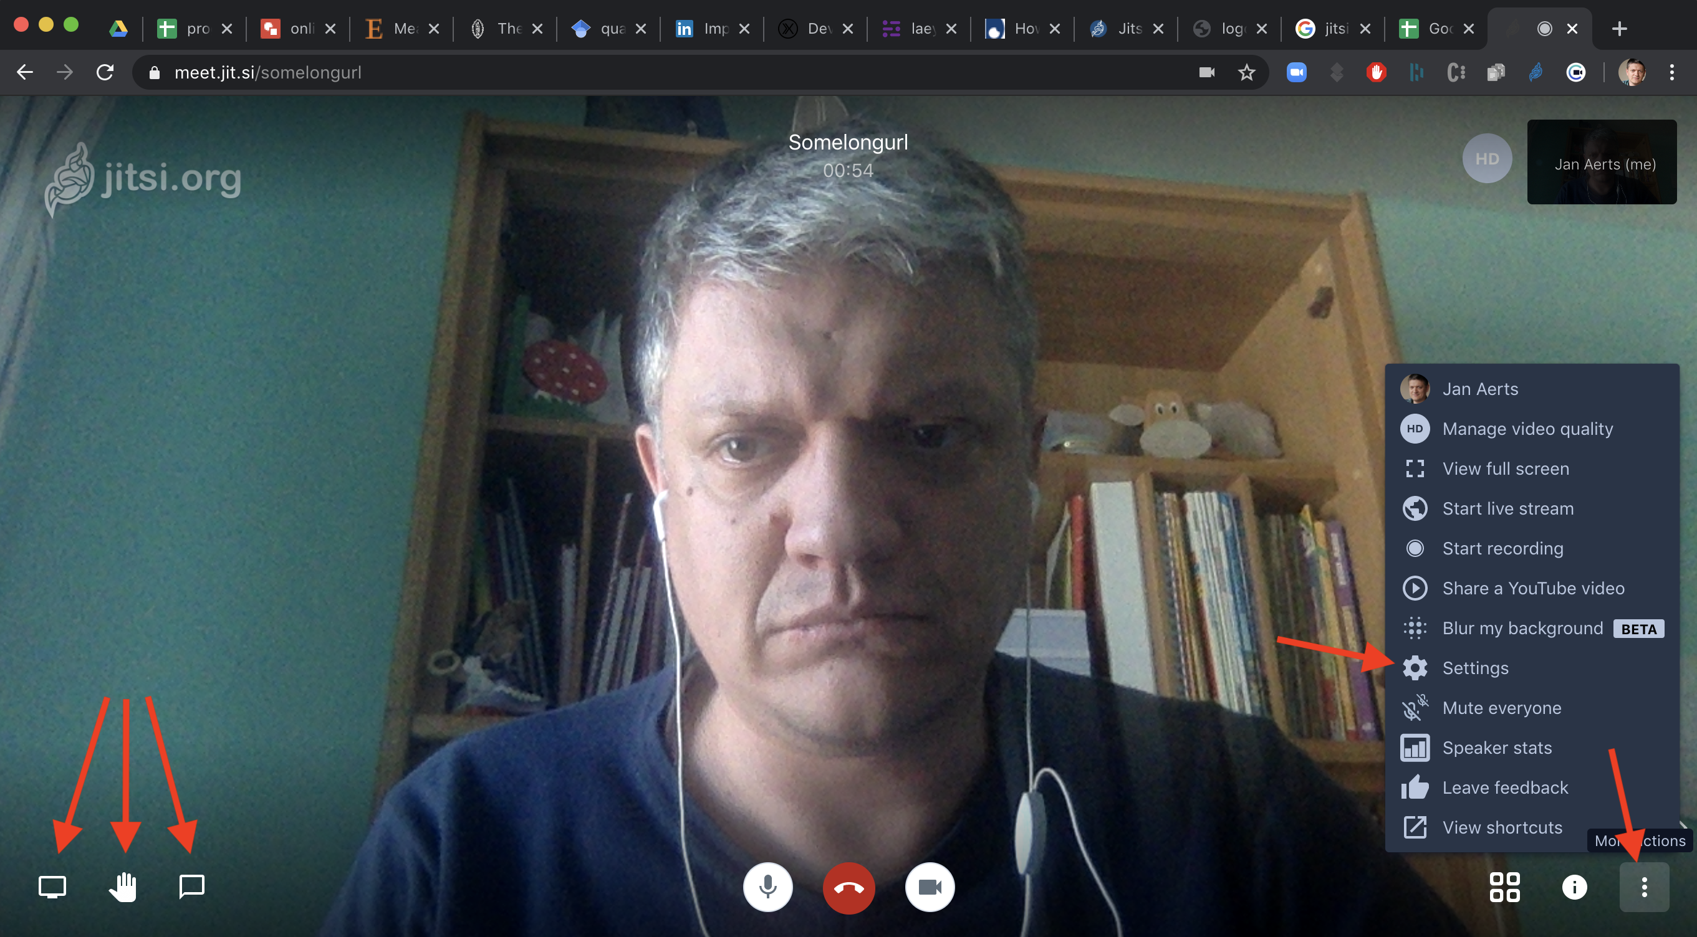Switch to the Google Drive tab
Image resolution: width=1697 pixels, height=937 pixels.
click(118, 28)
